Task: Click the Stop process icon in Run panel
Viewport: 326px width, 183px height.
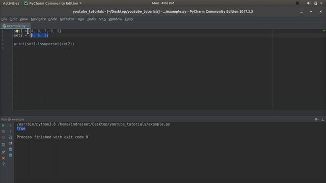Action: point(3,131)
